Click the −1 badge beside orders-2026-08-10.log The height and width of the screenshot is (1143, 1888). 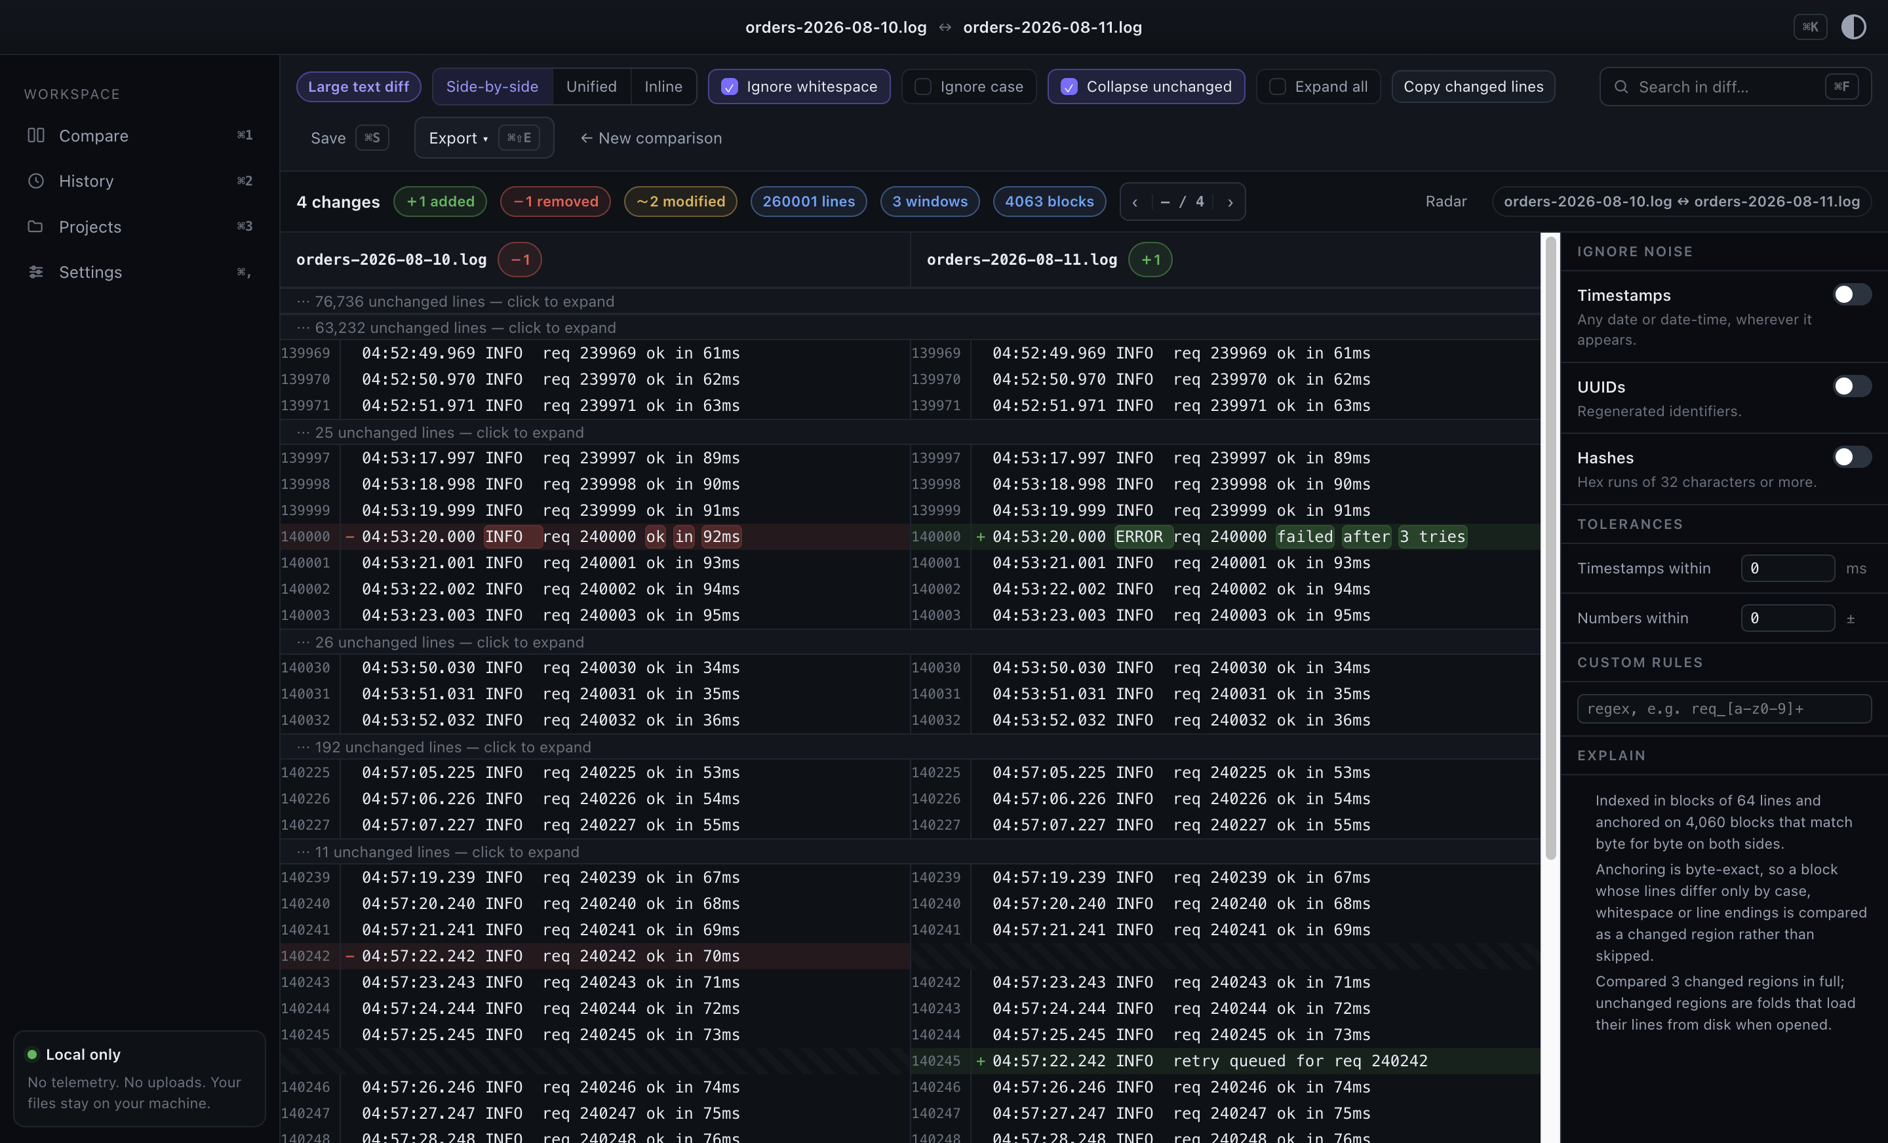pyautogui.click(x=519, y=260)
